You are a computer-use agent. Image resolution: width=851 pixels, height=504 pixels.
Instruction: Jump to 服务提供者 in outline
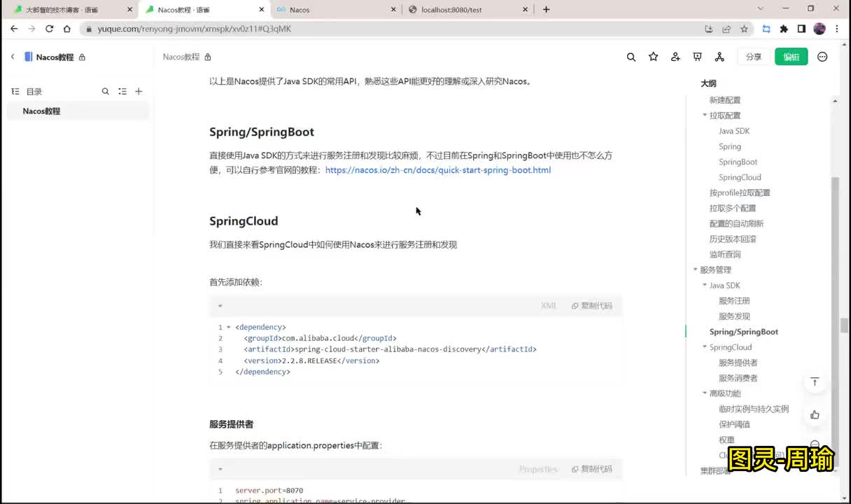tap(738, 362)
